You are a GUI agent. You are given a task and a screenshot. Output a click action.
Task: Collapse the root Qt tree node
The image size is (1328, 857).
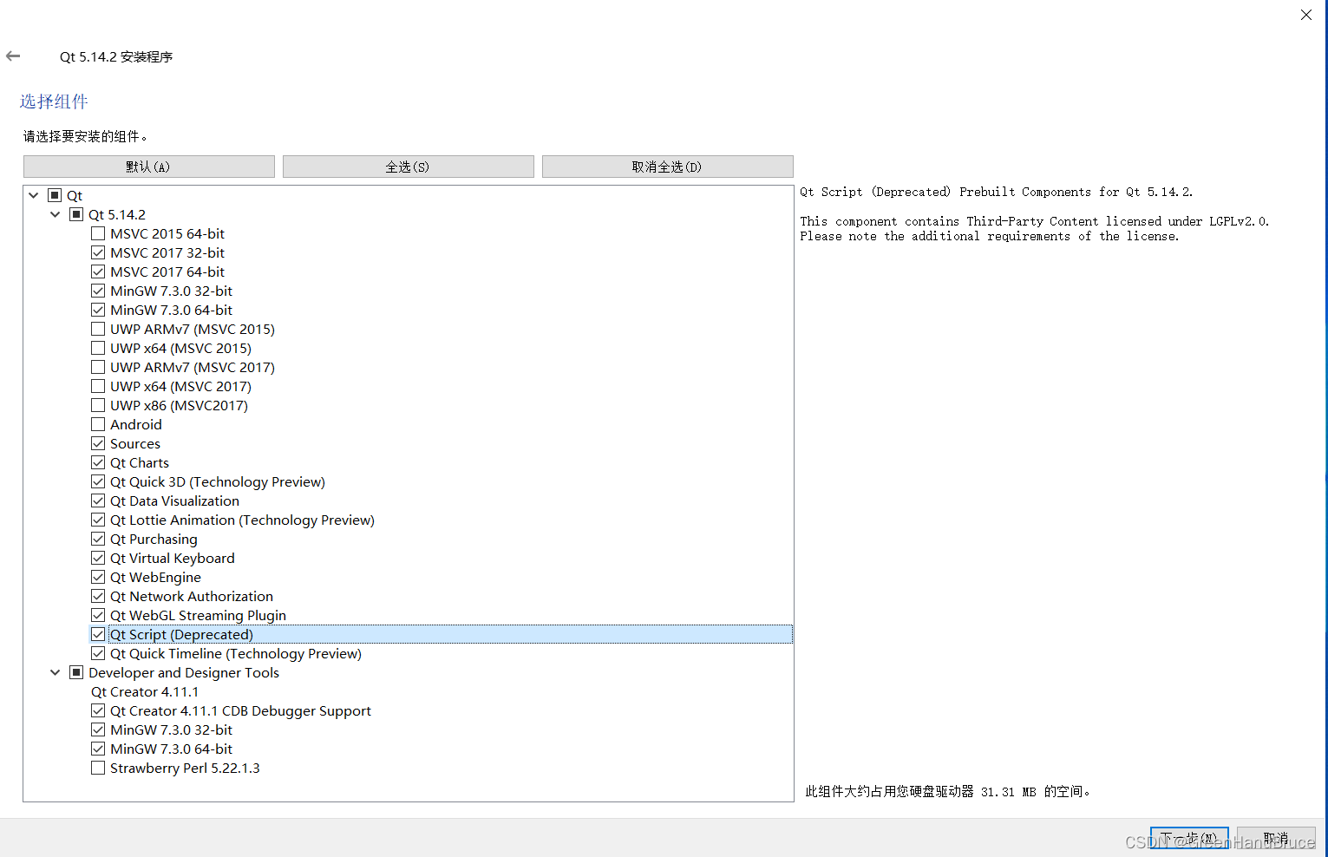coord(34,195)
